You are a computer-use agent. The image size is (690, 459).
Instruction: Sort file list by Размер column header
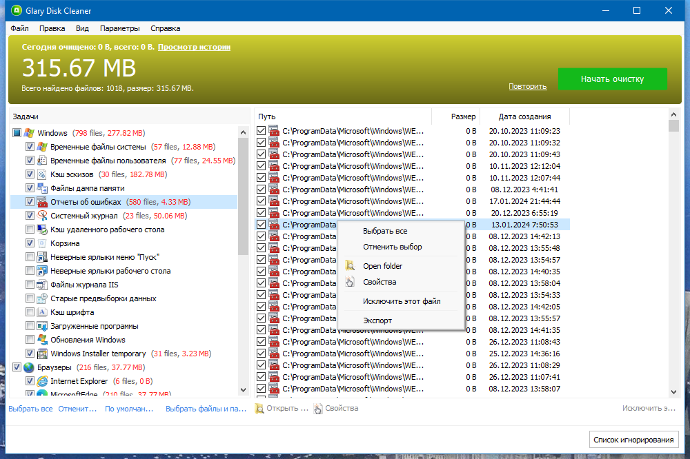click(x=463, y=116)
